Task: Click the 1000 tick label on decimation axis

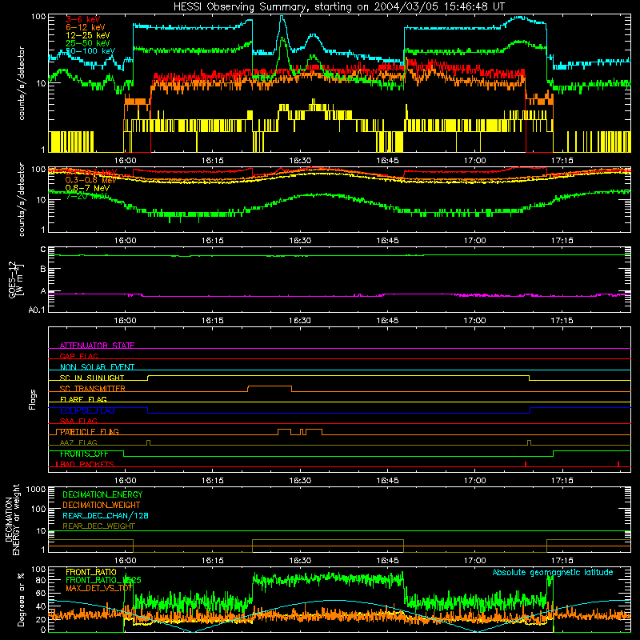Action: tap(36, 490)
